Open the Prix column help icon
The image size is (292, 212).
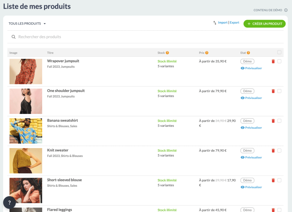pyautogui.click(x=207, y=53)
